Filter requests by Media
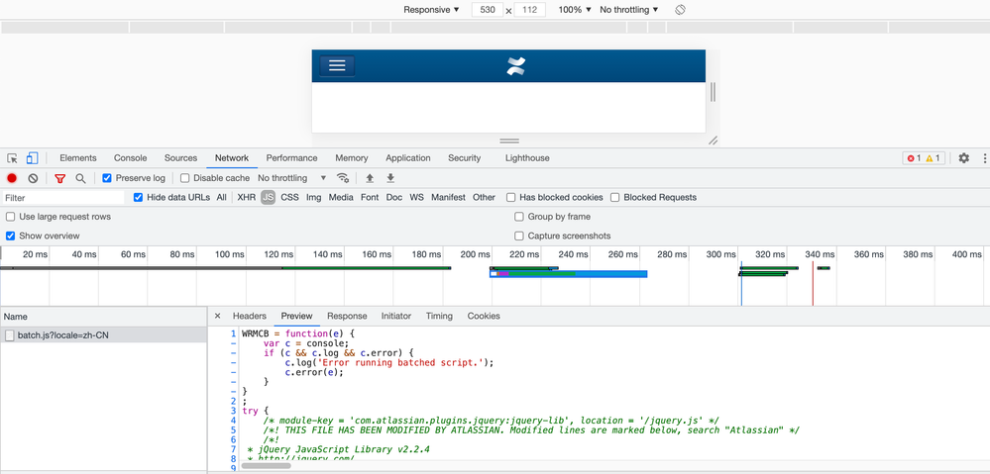 (341, 197)
